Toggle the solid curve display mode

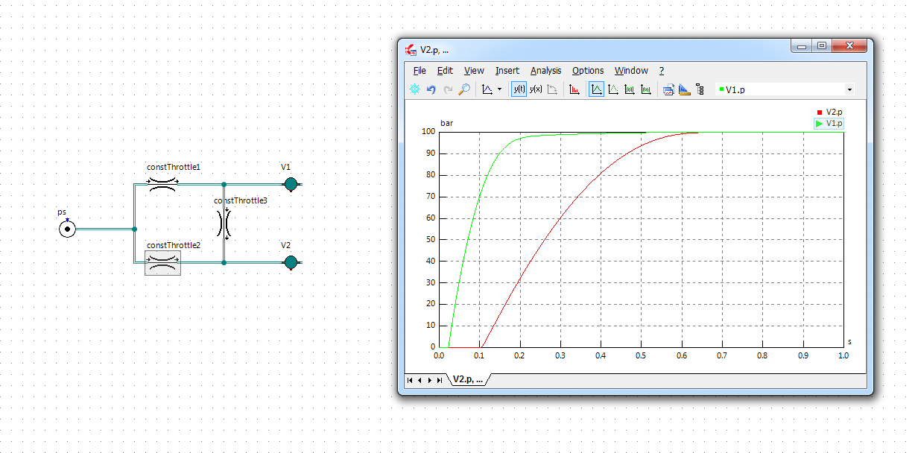(x=597, y=89)
